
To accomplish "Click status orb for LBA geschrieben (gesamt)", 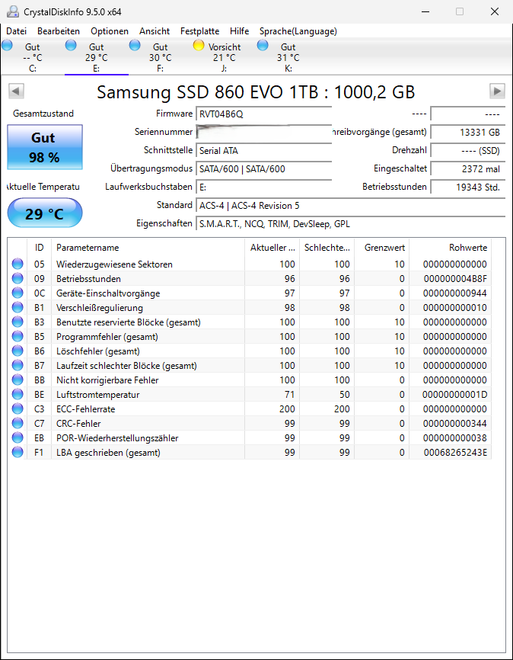I will pyautogui.click(x=18, y=453).
